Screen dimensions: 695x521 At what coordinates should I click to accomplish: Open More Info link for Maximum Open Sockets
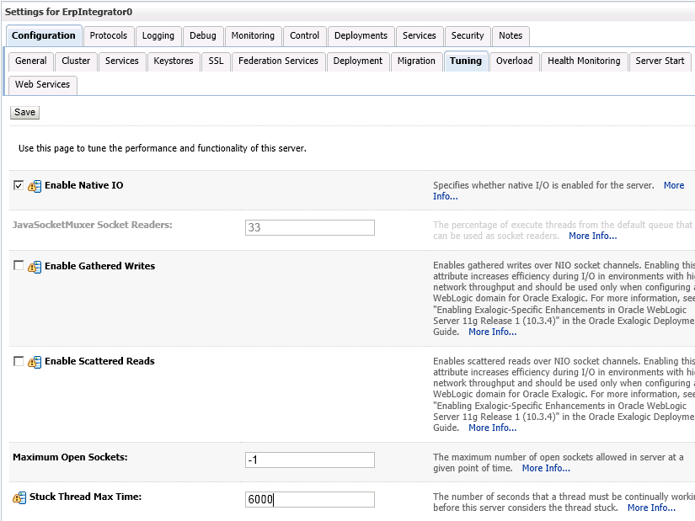(546, 468)
